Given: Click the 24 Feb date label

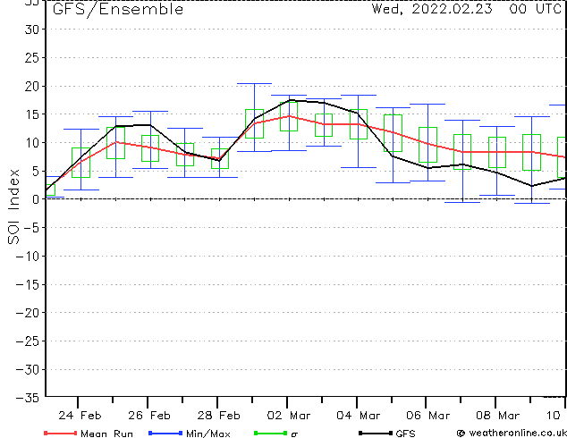Looking at the screenshot, I should 80,416.
